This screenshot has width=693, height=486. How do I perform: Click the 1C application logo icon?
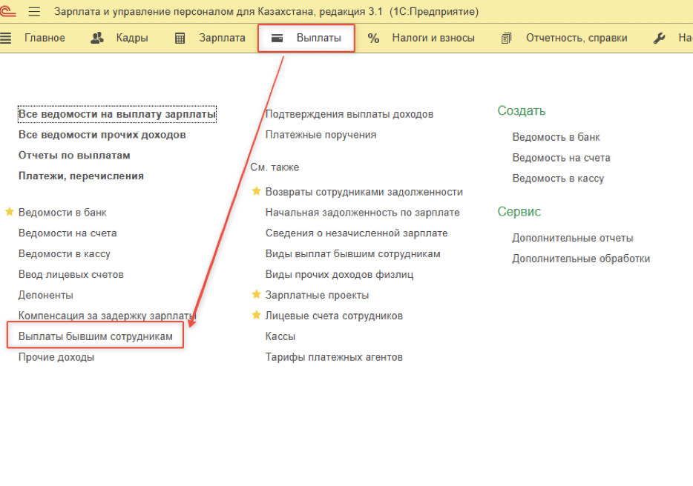tap(10, 12)
